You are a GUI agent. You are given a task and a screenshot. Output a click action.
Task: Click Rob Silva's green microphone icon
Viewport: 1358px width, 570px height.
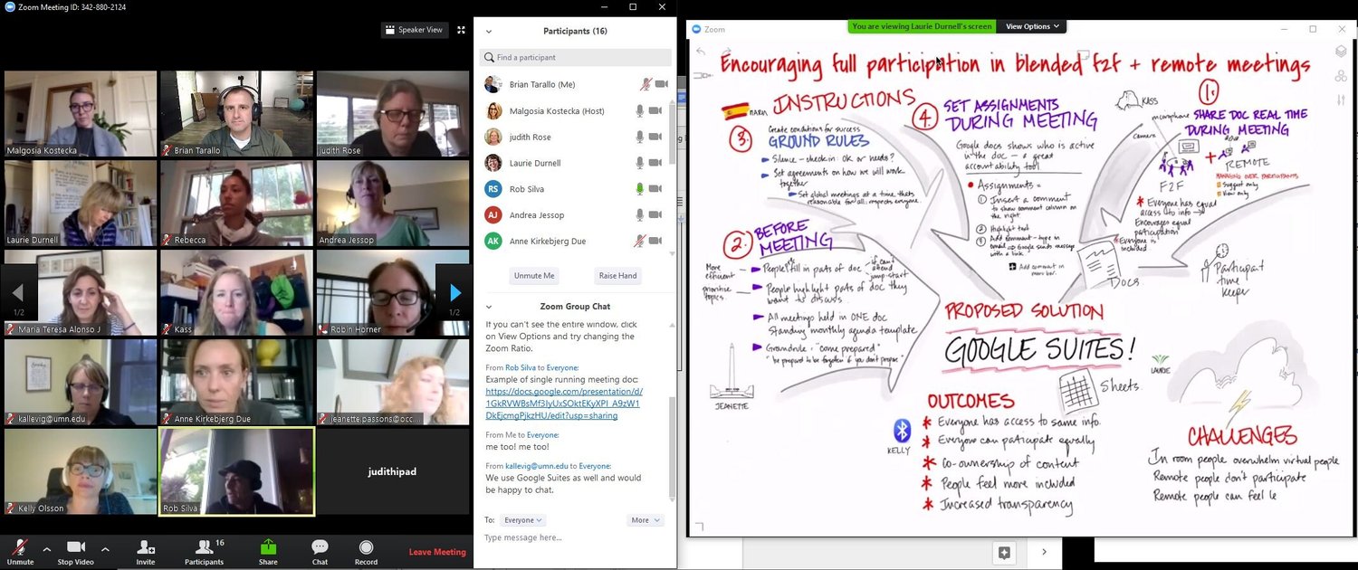[640, 189]
